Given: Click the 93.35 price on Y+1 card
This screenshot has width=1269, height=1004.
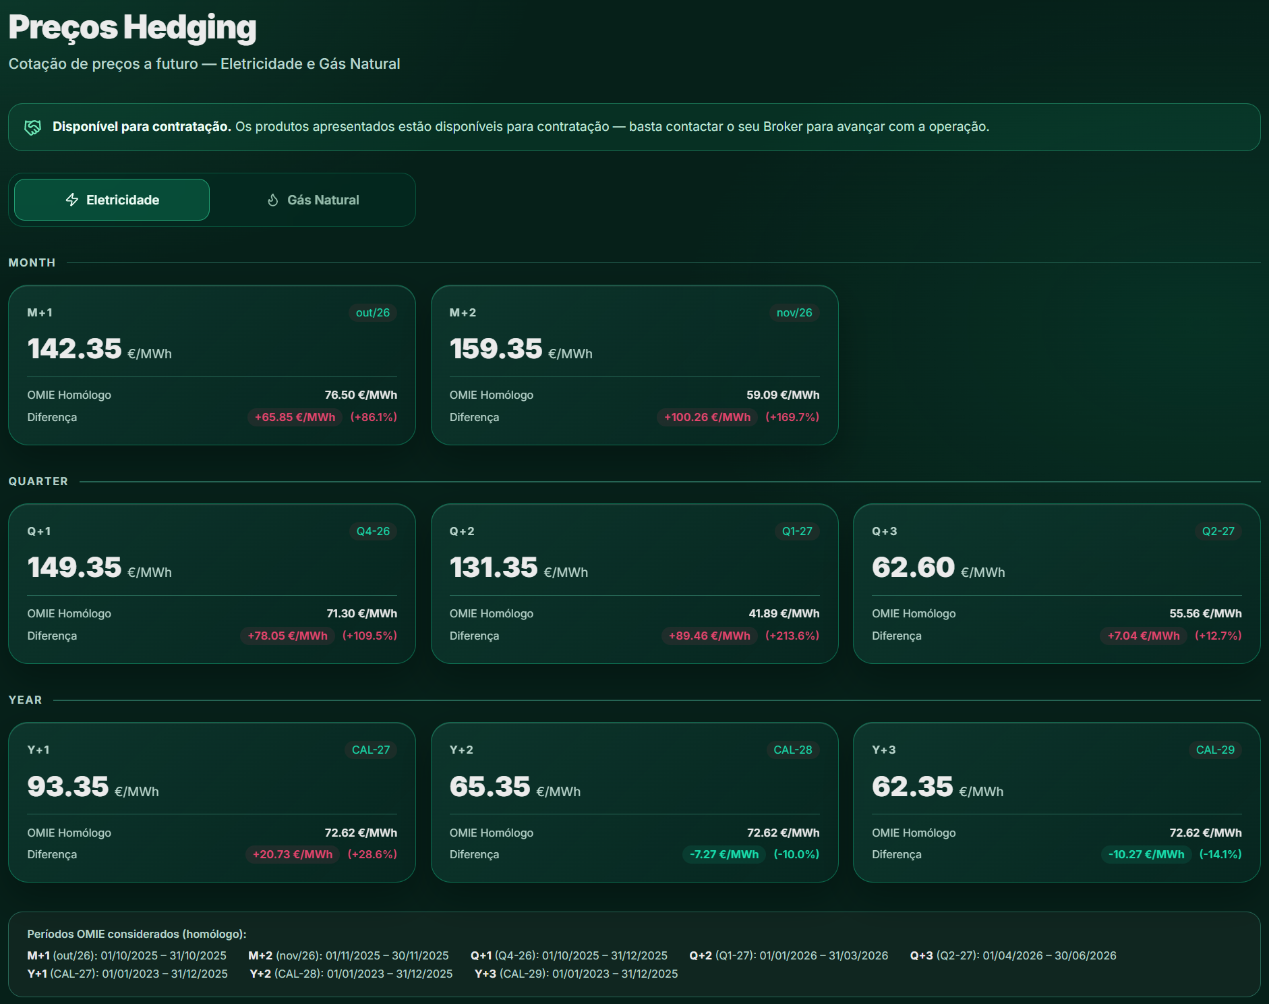Looking at the screenshot, I should coord(68,787).
